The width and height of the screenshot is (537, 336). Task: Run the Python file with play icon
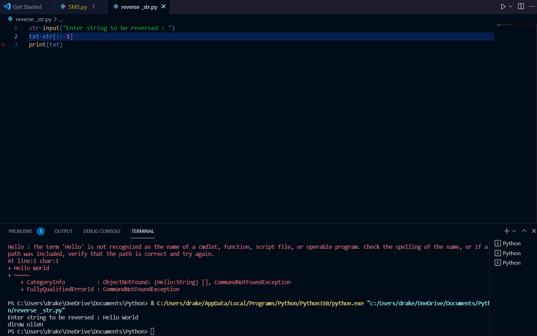coord(503,6)
